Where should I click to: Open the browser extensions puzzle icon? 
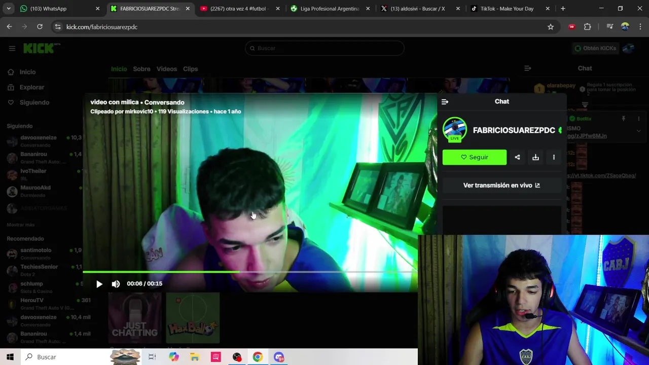click(x=588, y=27)
